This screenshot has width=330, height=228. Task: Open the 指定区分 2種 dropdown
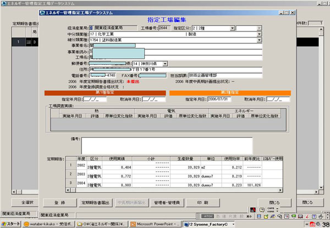pos(232,28)
